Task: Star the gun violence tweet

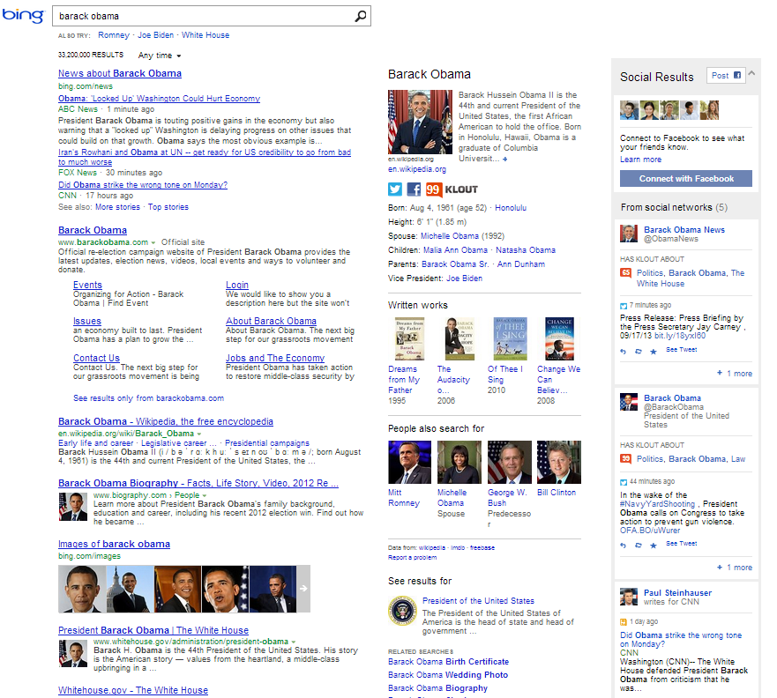Action: pyautogui.click(x=654, y=546)
